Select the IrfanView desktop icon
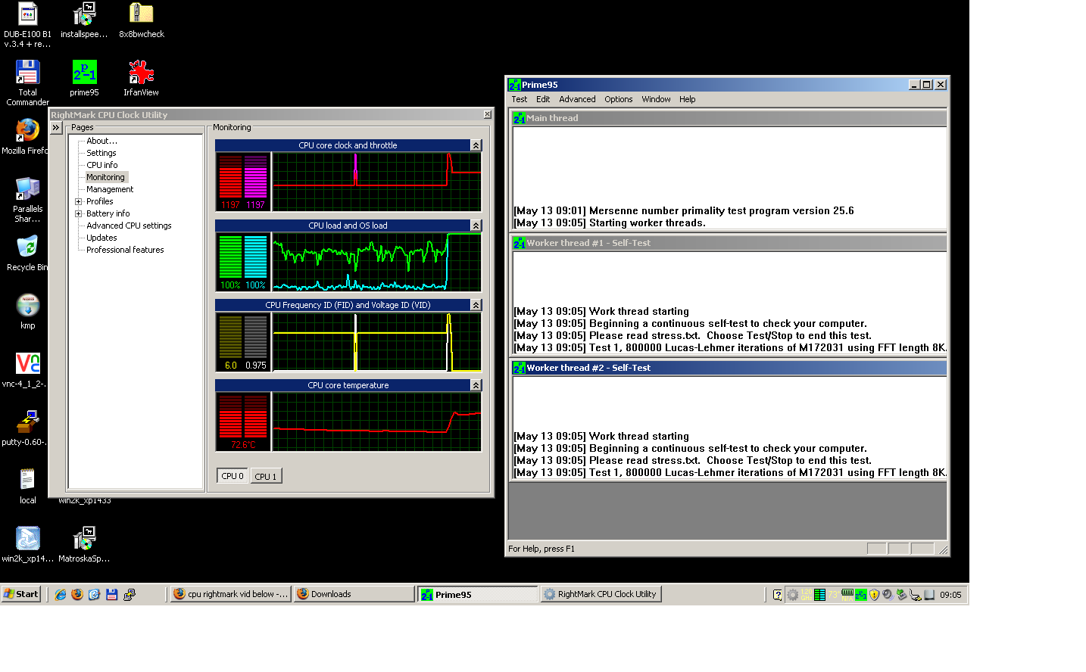 [x=141, y=79]
